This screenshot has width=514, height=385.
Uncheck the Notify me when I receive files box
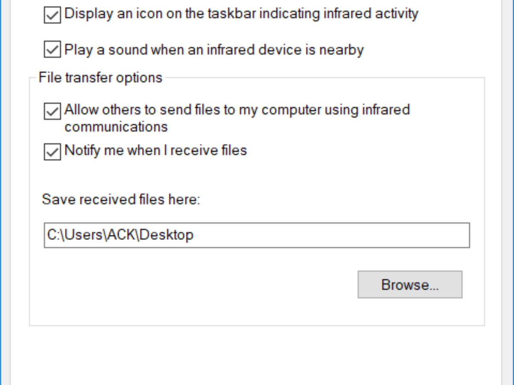click(x=52, y=151)
